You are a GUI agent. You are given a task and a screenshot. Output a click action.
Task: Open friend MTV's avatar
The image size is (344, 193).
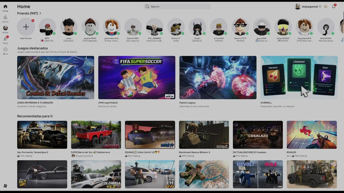[47, 27]
